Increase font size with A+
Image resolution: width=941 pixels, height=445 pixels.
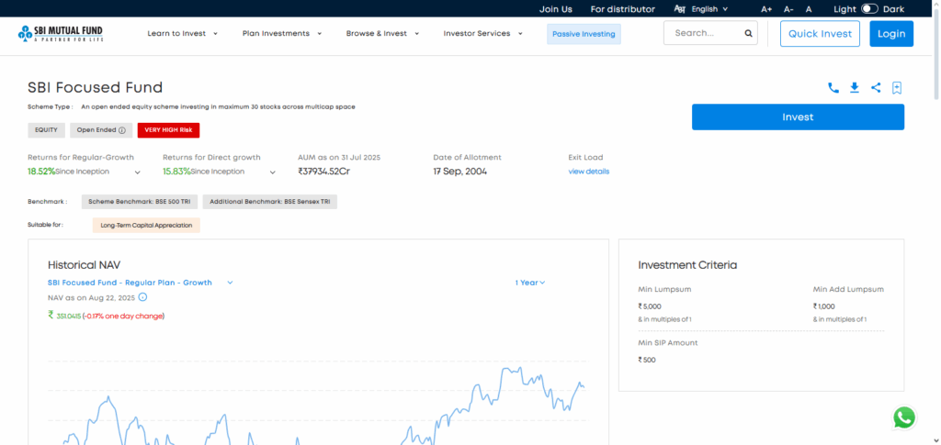(766, 9)
